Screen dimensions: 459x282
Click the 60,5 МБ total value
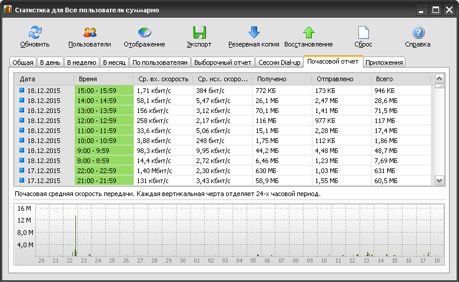click(386, 180)
